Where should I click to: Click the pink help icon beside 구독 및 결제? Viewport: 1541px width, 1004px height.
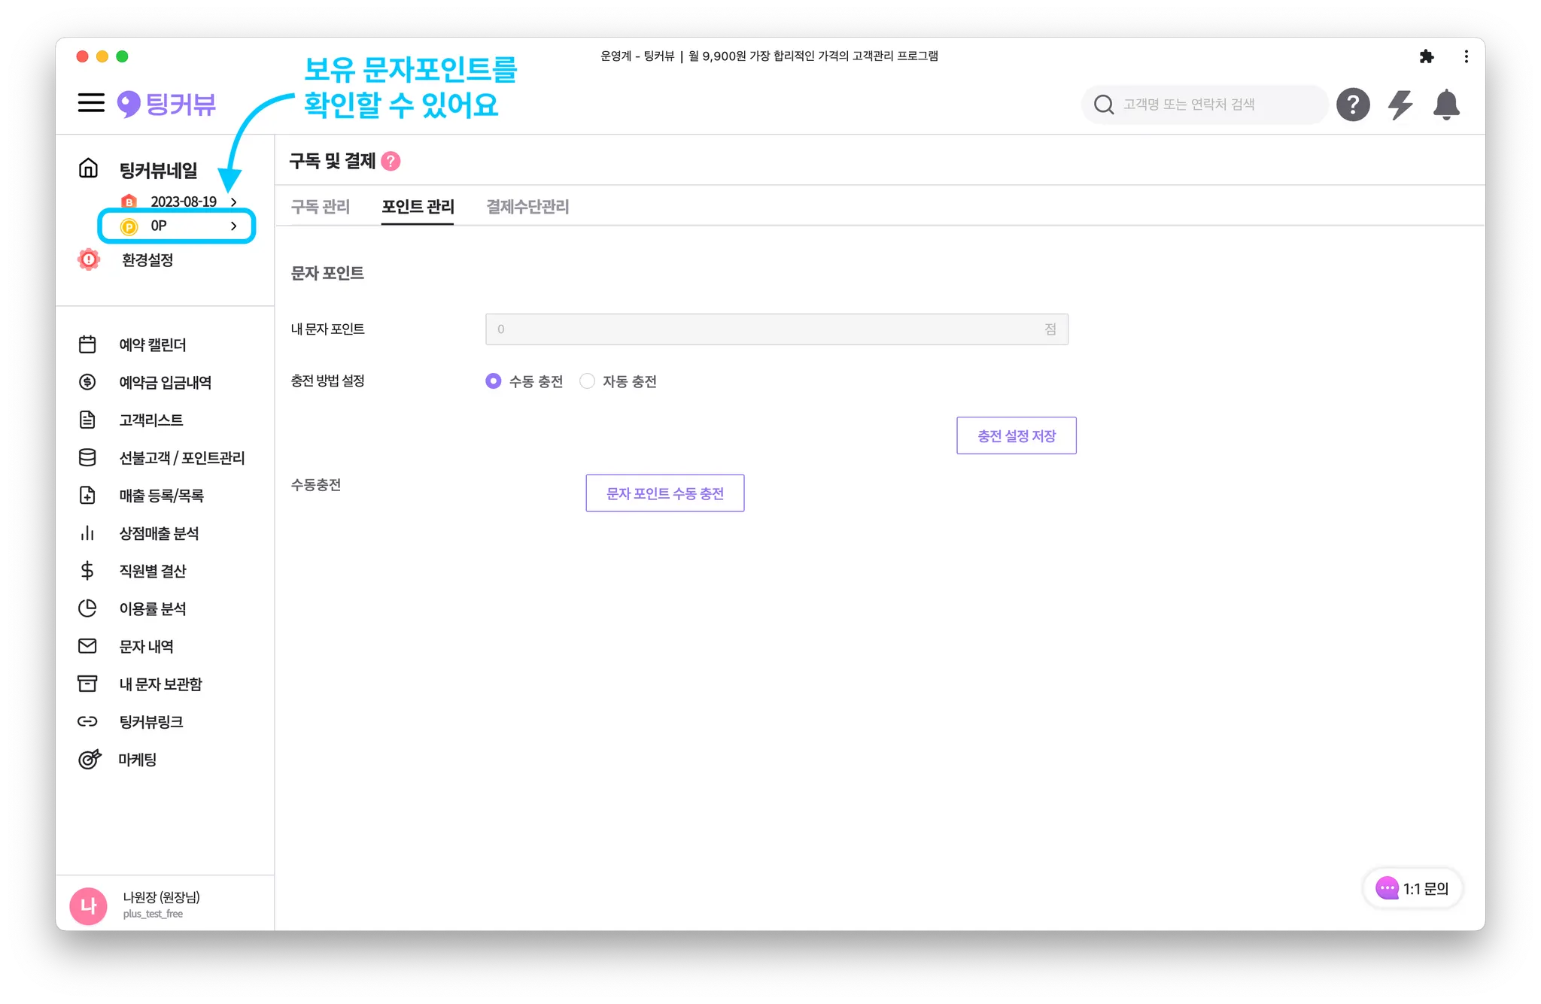point(391,161)
